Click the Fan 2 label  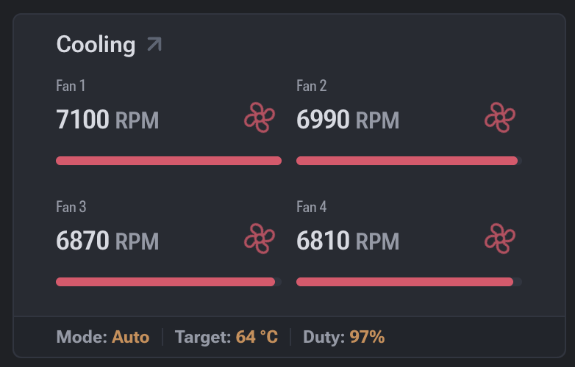[x=312, y=86]
